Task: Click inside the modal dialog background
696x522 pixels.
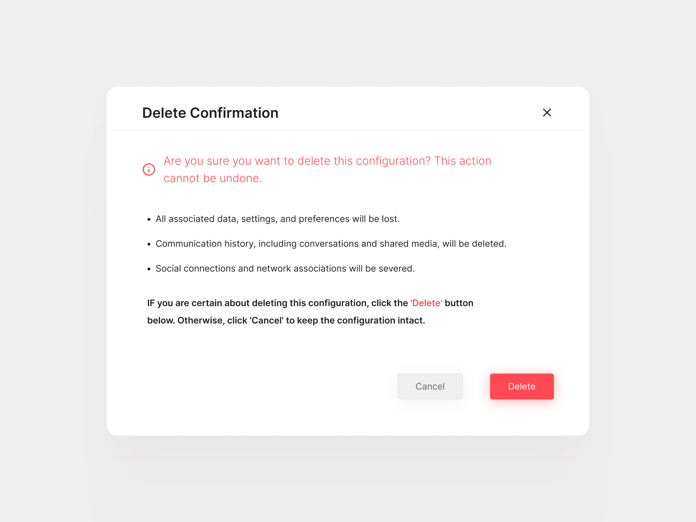Action: 348,348
